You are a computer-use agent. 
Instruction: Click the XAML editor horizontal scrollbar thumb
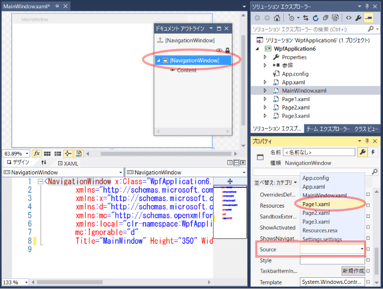(69, 282)
